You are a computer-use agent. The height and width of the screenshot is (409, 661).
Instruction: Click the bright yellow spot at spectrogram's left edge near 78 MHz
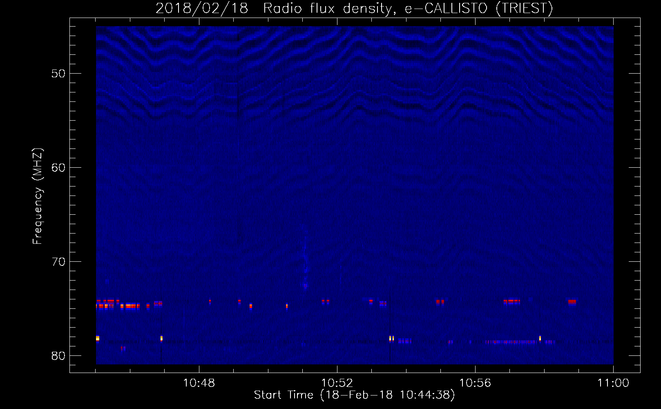(98, 338)
